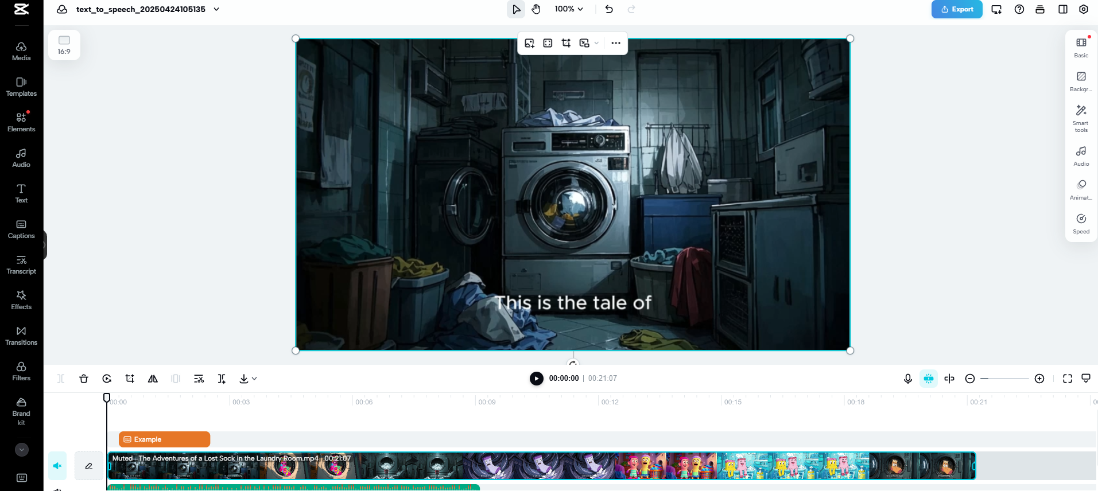Click the Export button
Screen dimensions: 1098x491
957,9
